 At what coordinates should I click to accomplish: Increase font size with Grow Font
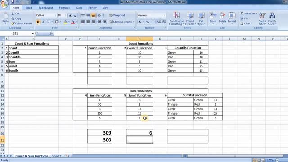70,15
